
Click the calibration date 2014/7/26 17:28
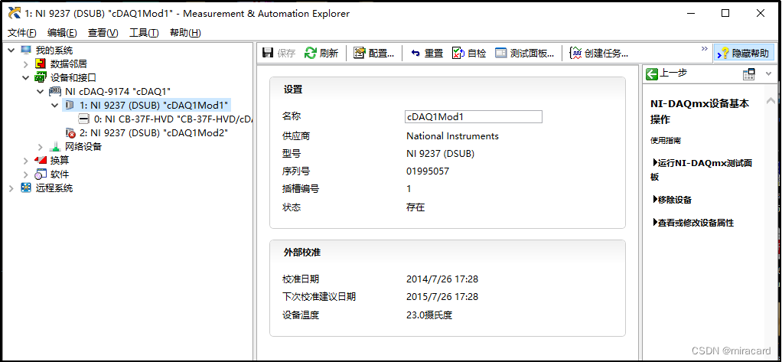coord(442,279)
